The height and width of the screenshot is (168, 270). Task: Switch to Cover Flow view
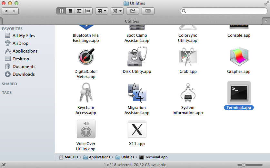(88, 11)
